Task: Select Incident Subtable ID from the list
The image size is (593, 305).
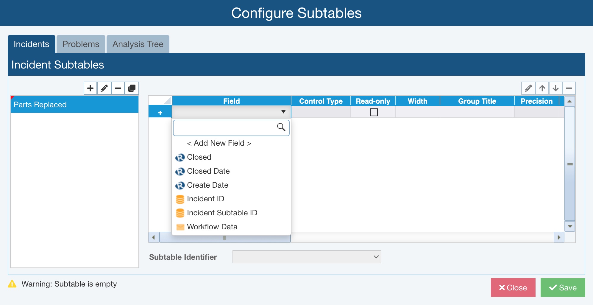Action: pyautogui.click(x=222, y=213)
